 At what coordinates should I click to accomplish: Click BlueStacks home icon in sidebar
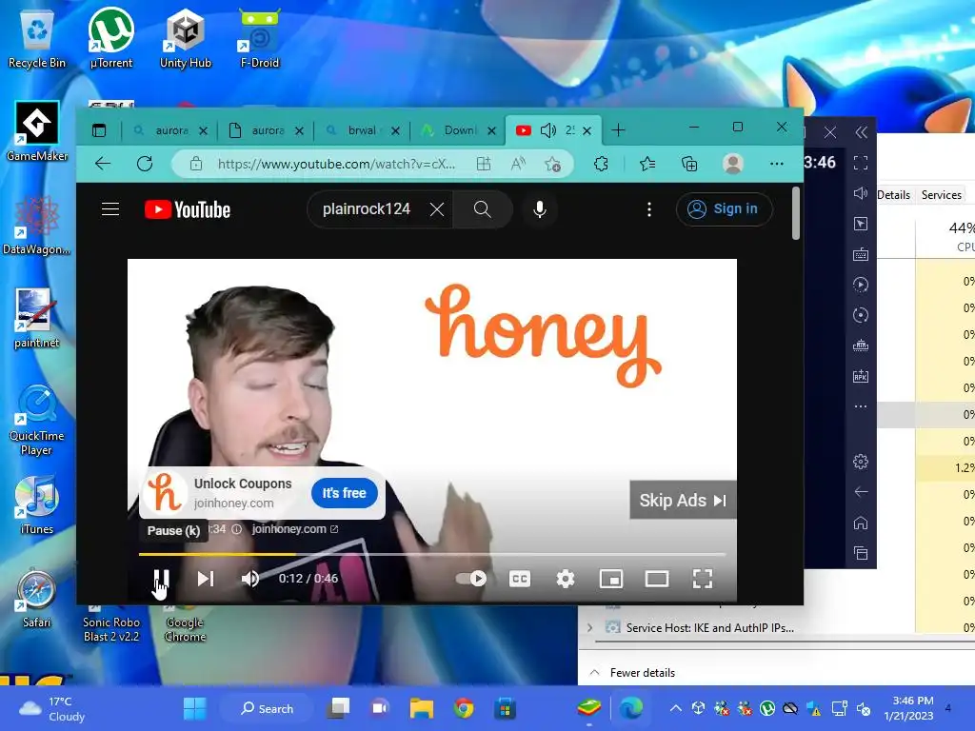click(x=861, y=523)
